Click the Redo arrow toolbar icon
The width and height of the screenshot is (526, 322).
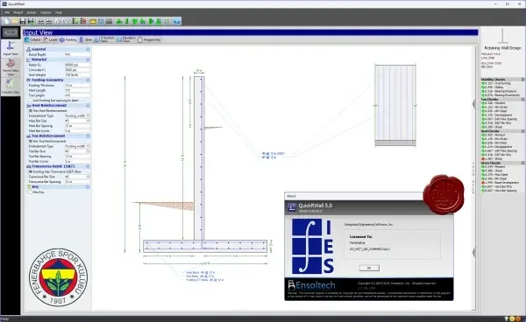(65, 21)
